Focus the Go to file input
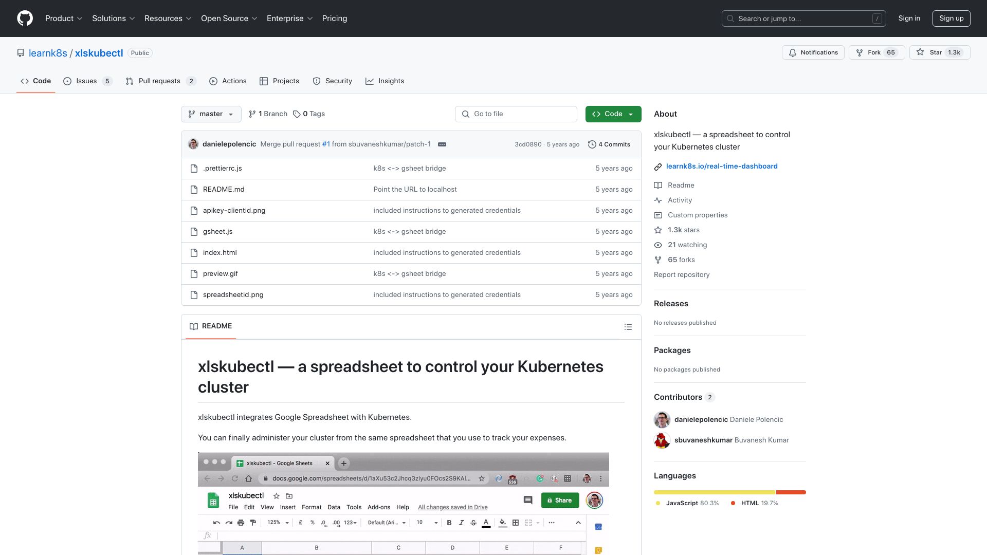Image resolution: width=987 pixels, height=555 pixels. 516,114
